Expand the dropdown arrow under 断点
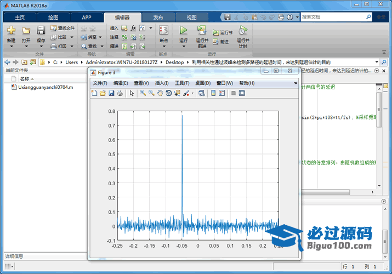The width and height of the screenshot is (392, 274). pos(164,47)
